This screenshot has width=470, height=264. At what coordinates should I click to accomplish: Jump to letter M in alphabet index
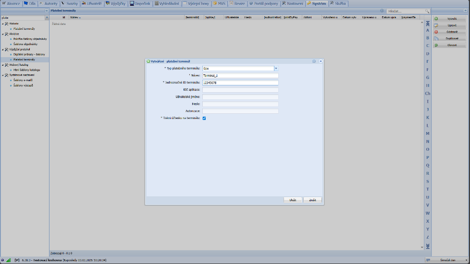click(428, 133)
